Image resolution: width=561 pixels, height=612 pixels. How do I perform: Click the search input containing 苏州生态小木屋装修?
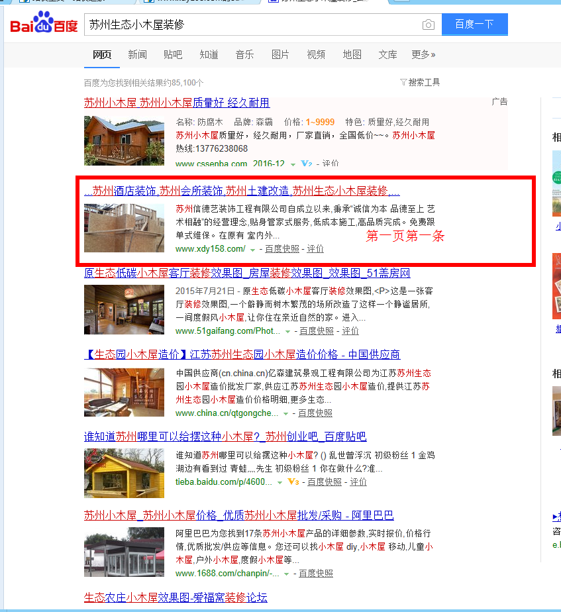tap(252, 25)
